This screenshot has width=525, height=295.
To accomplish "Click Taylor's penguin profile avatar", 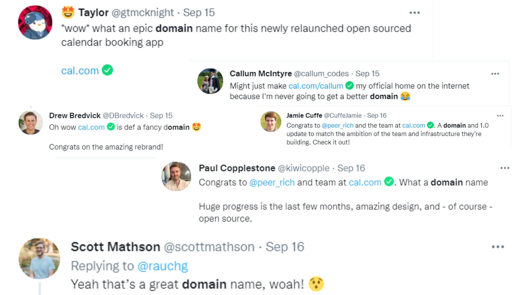I will (35, 22).
